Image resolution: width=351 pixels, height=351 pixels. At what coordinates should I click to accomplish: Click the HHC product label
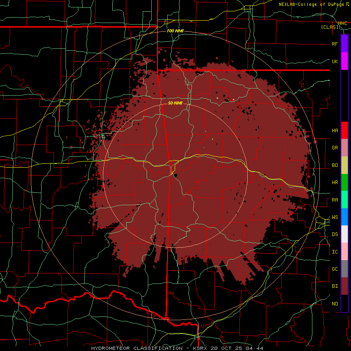click(343, 23)
